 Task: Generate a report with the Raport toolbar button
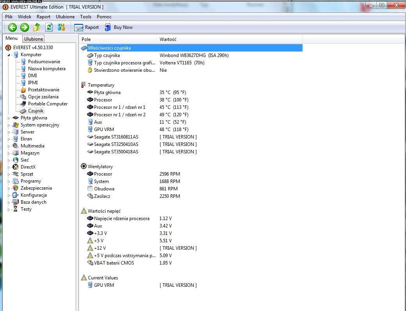pyautogui.click(x=87, y=27)
